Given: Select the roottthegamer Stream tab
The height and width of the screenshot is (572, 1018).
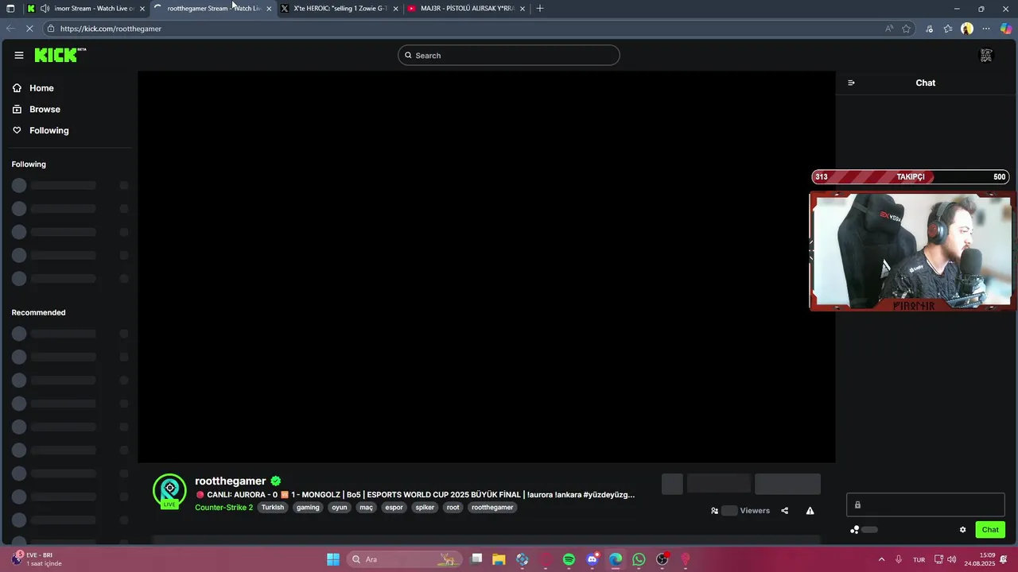Looking at the screenshot, I should coord(213,9).
